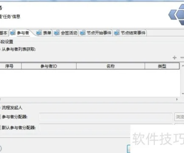Click the horizontal scroll right arrow
The width and height of the screenshot is (184, 153).
177,99
